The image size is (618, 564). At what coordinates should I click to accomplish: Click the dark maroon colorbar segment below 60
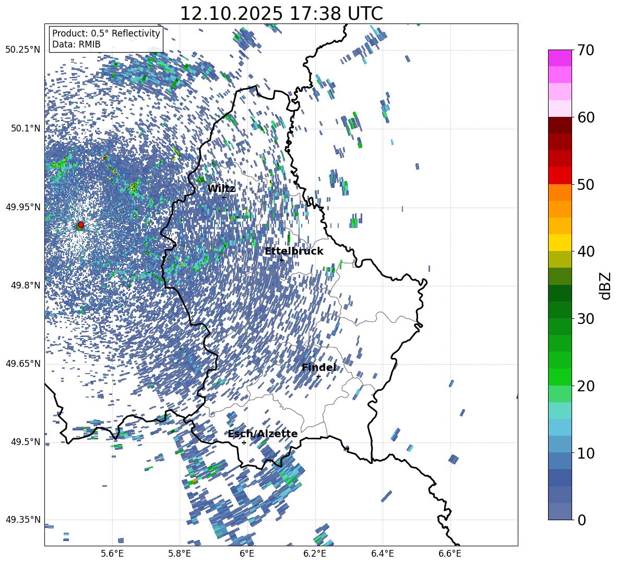pyautogui.click(x=560, y=125)
